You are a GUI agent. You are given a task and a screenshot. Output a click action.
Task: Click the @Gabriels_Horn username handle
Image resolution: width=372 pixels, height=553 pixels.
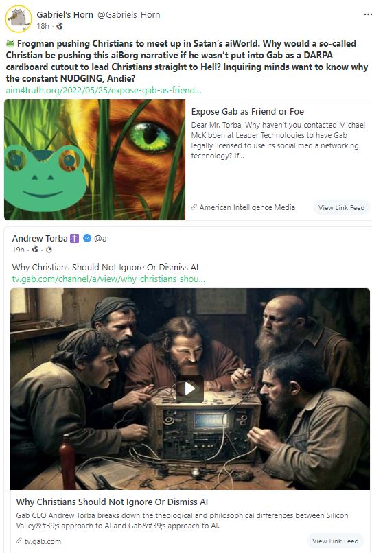128,15
